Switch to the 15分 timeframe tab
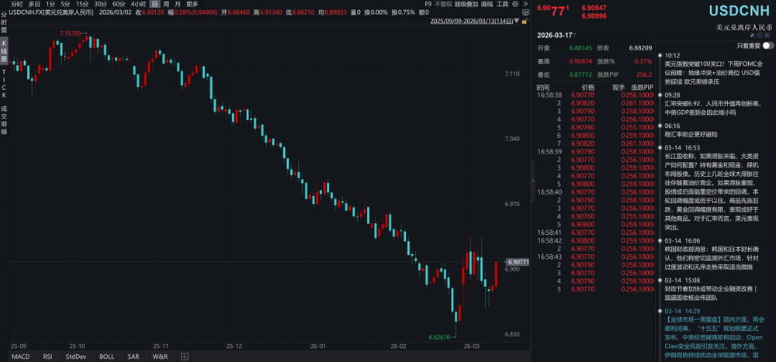776x362 pixels. pyautogui.click(x=81, y=4)
